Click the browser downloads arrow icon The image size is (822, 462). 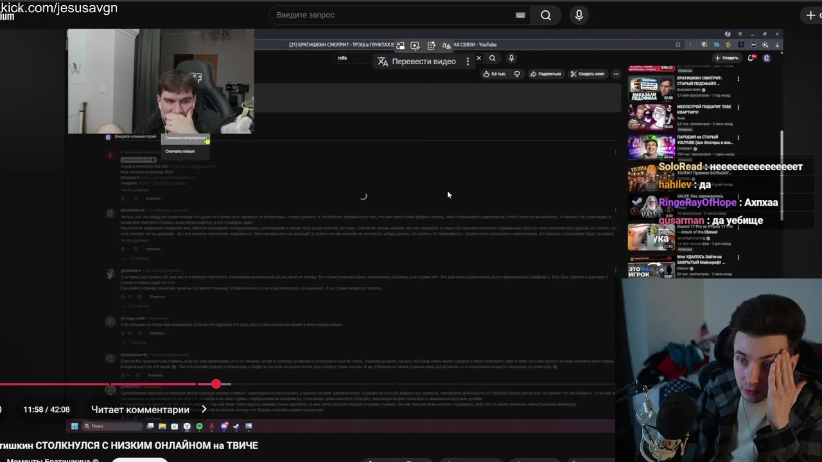(778, 45)
